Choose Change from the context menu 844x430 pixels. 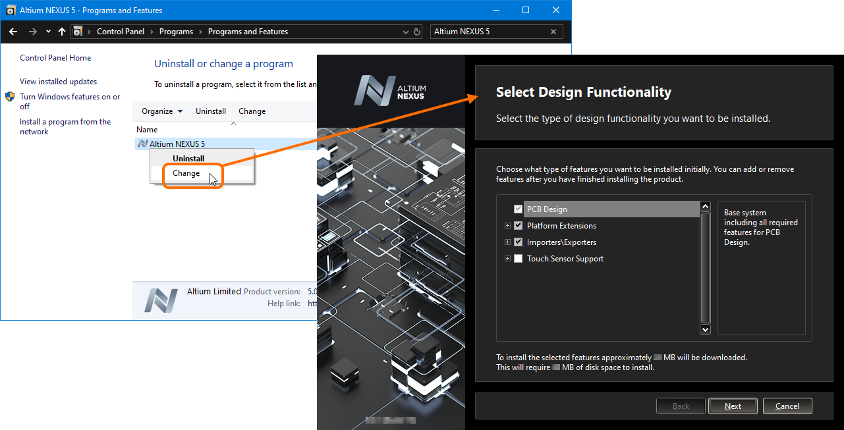(186, 173)
